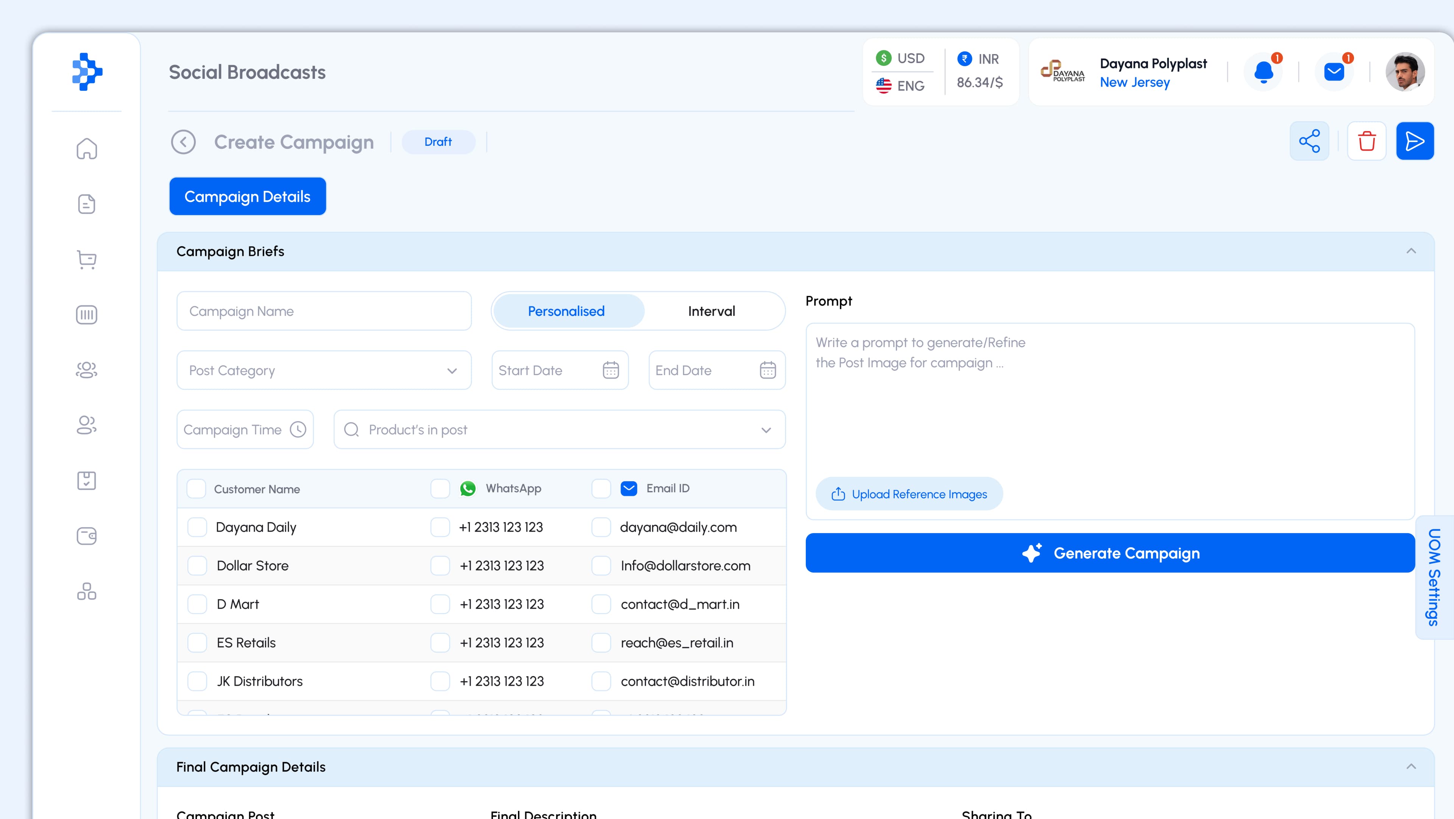Viewport: 1454px width, 819px height.
Task: Toggle the WhatsApp column header checkbox
Action: [x=440, y=489]
